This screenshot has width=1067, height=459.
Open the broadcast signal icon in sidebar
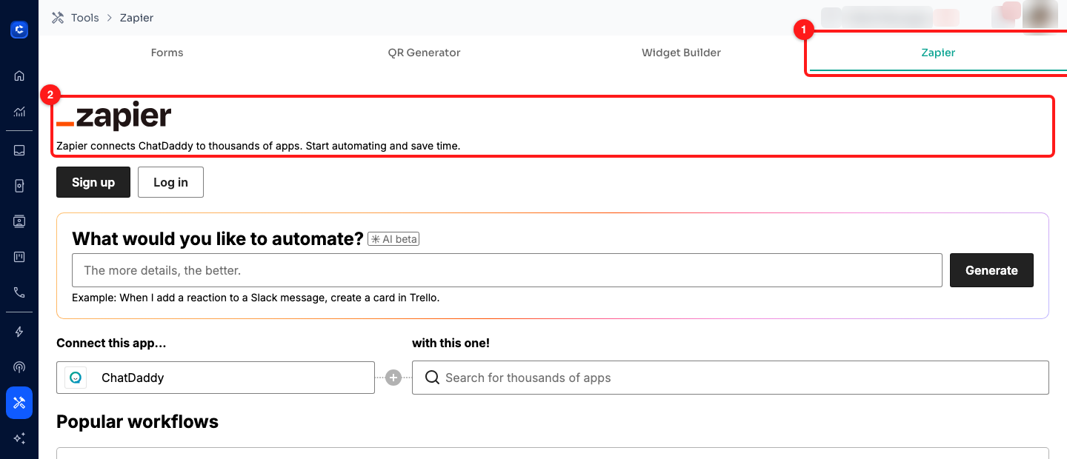(x=19, y=367)
